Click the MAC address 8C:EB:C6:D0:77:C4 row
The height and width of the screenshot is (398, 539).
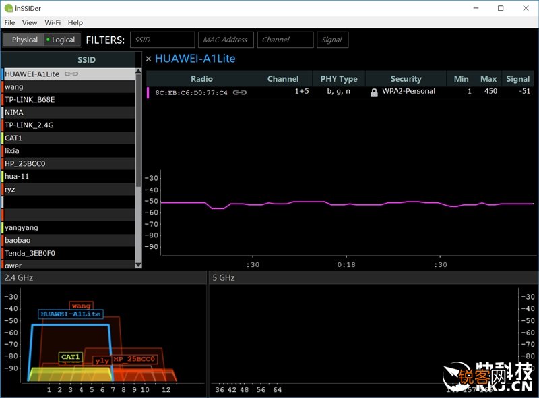pyautogui.click(x=191, y=92)
